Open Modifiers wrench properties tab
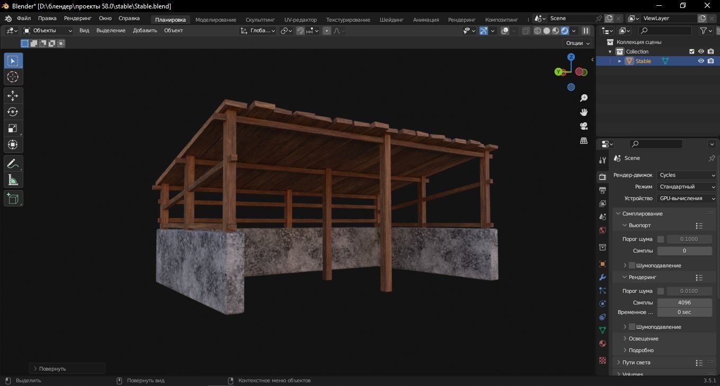 pos(602,277)
